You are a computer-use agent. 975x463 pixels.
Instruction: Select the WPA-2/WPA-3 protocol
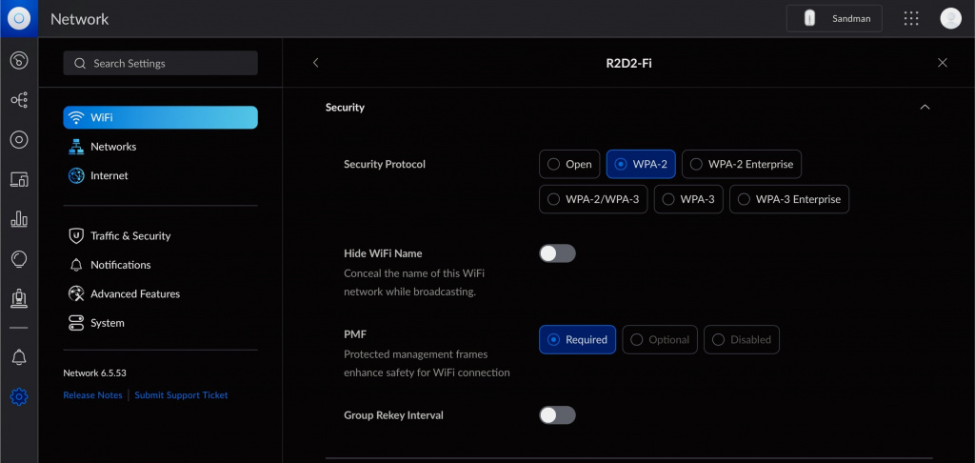[x=593, y=199]
